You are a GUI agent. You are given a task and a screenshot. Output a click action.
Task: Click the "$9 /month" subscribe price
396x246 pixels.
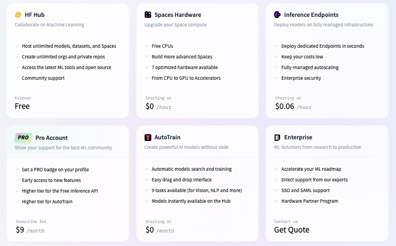[x=30, y=230]
